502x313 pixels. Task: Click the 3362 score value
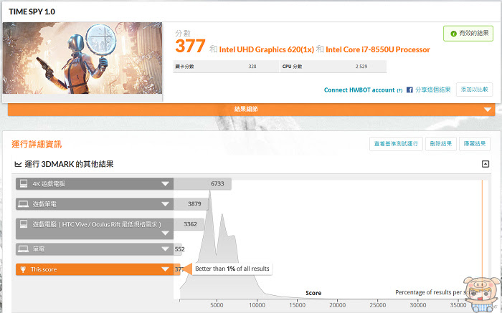coord(190,224)
